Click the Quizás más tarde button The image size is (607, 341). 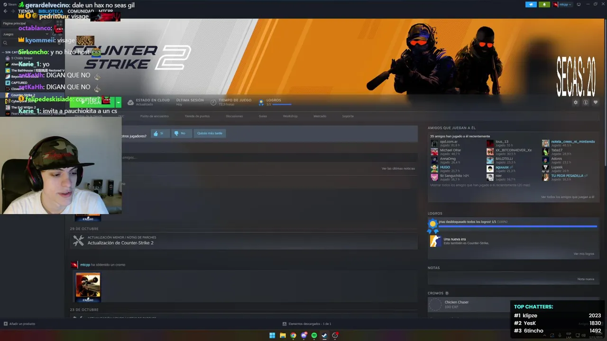point(210,133)
